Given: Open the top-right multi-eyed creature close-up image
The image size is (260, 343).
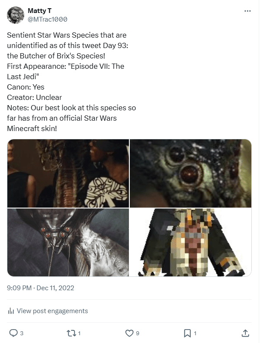Looking at the screenshot, I should point(191,173).
